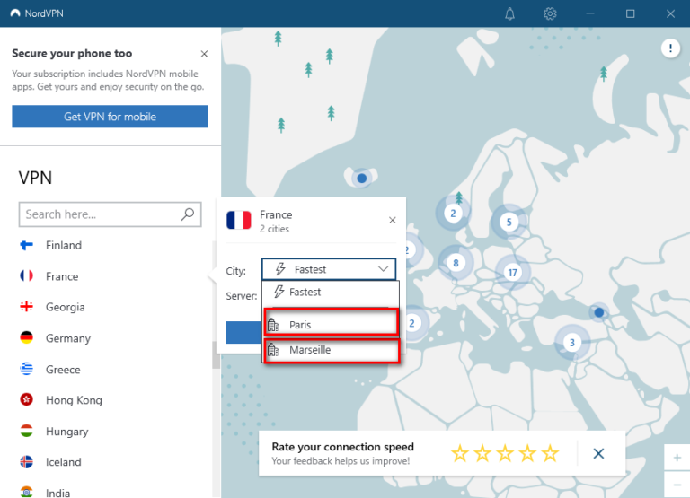Open the settings gear icon
The image size is (690, 498).
point(550,13)
